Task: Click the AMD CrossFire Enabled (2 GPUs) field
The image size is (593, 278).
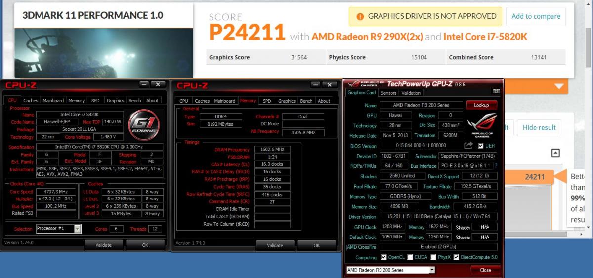Action: pyautogui.click(x=438, y=247)
